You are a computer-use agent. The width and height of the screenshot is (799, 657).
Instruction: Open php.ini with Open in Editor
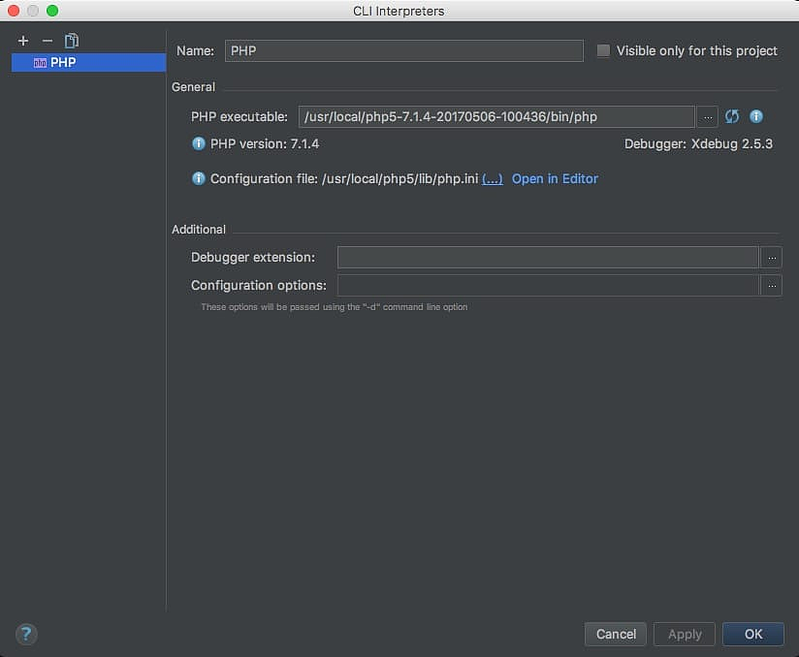pos(555,178)
